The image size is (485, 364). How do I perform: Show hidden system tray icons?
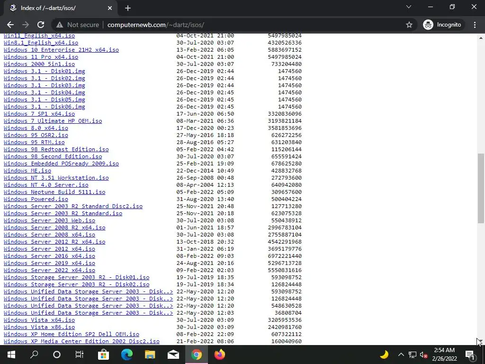(x=401, y=355)
